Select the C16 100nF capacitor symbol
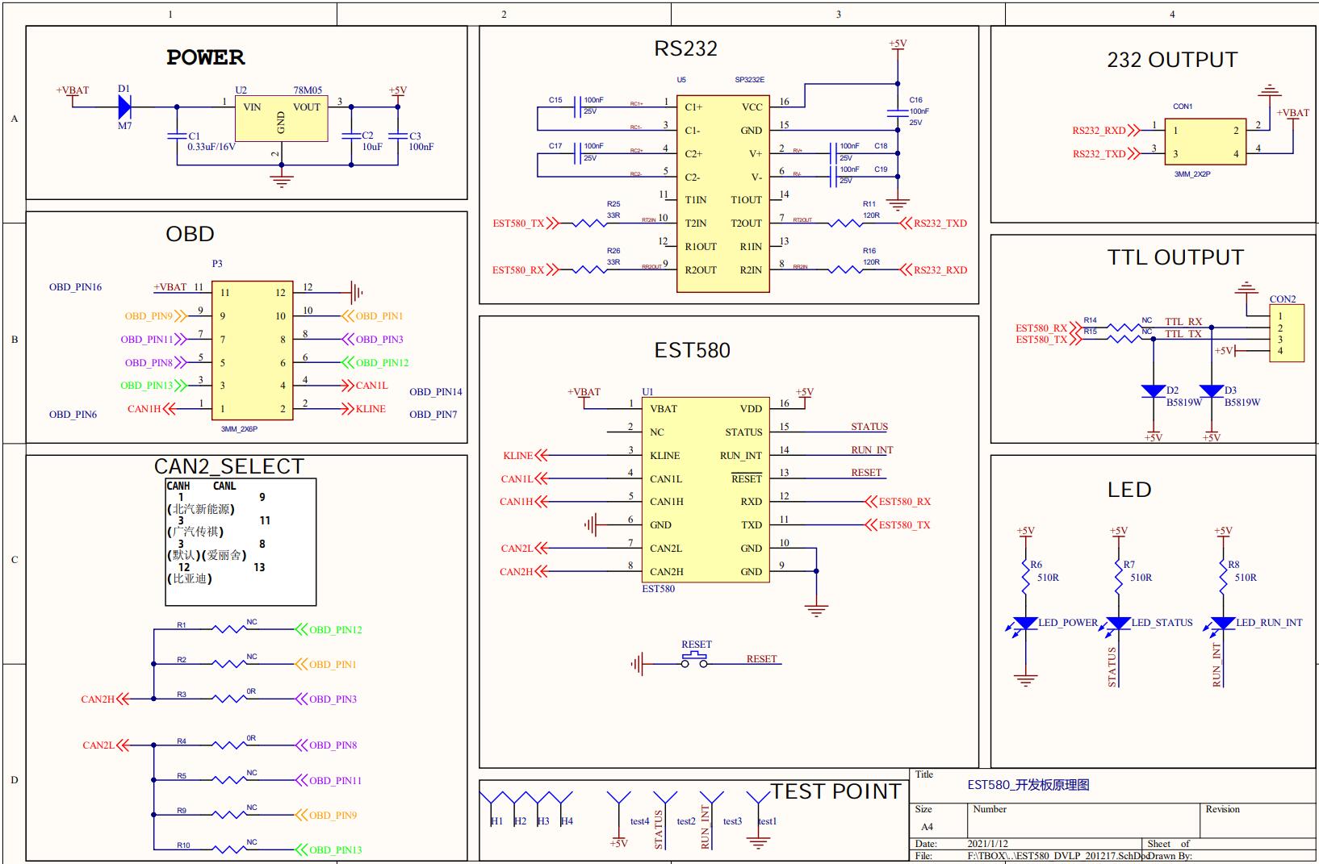Image resolution: width=1319 pixels, height=864 pixels. [x=897, y=111]
